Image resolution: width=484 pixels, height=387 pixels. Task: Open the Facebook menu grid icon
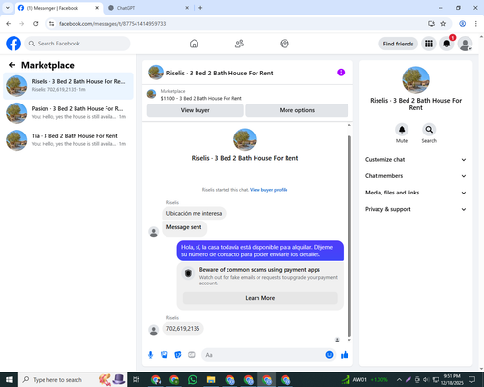pos(429,44)
